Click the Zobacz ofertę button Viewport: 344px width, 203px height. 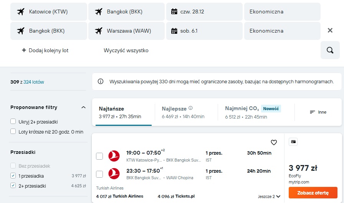[x=313, y=193]
